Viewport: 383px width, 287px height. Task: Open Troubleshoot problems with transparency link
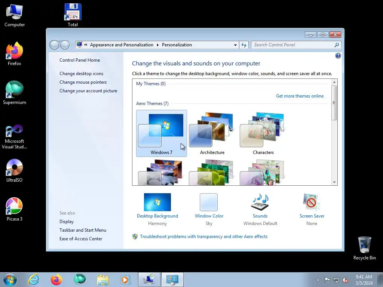203,237
